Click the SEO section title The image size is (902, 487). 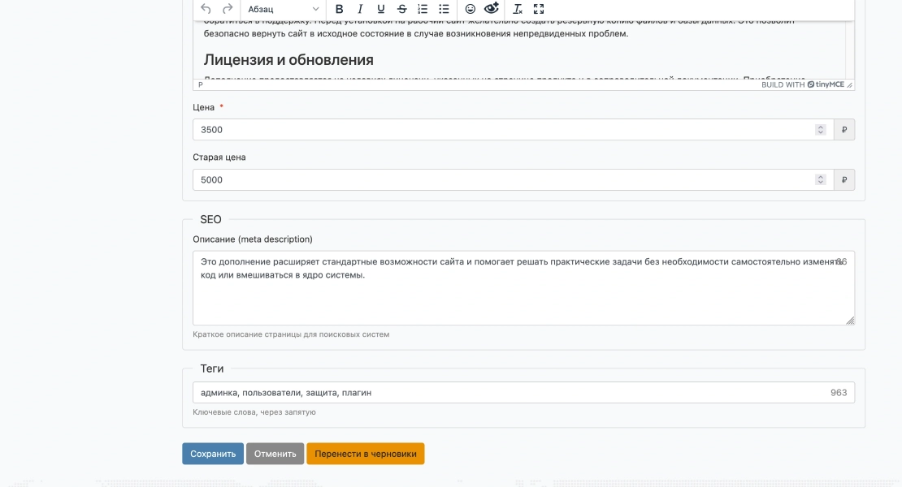click(210, 219)
